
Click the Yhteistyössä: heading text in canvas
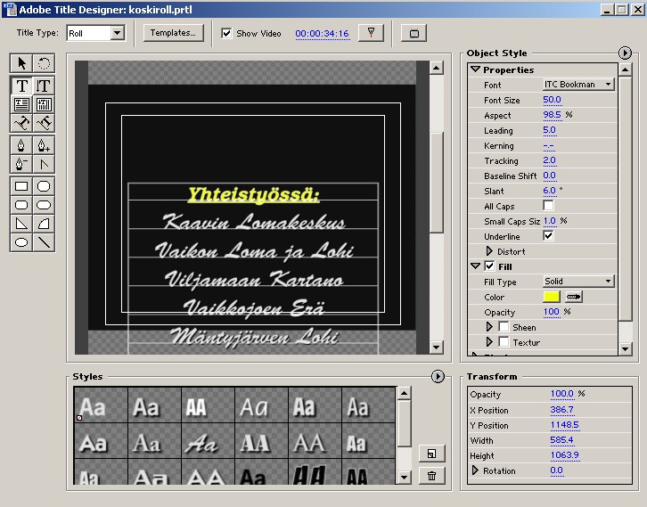pyautogui.click(x=253, y=194)
